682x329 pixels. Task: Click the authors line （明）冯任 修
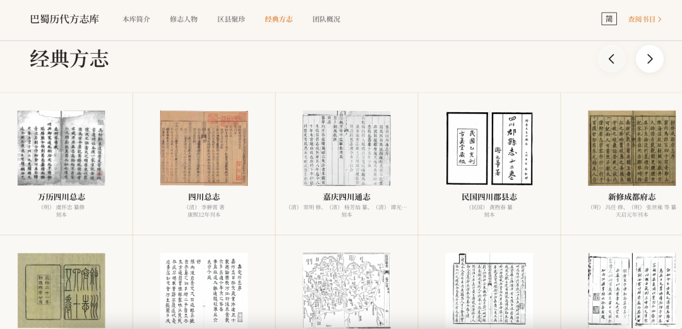[x=632, y=207]
